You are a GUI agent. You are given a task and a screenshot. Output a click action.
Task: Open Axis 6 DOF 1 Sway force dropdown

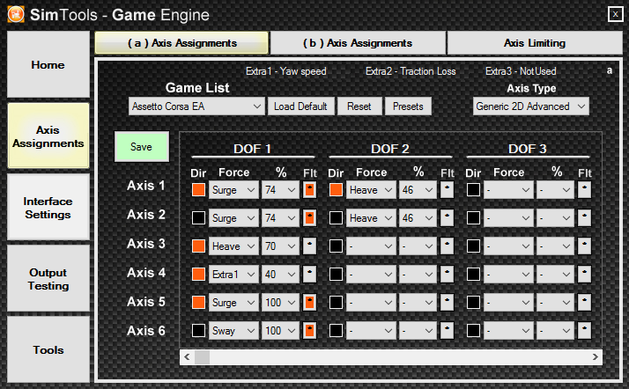click(x=233, y=331)
